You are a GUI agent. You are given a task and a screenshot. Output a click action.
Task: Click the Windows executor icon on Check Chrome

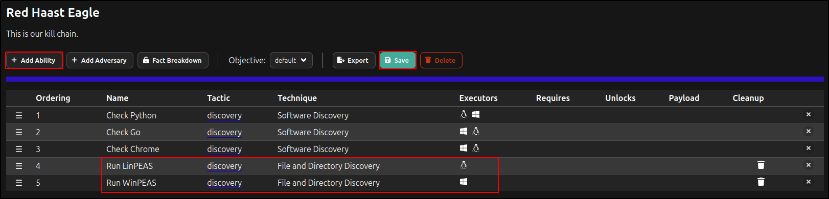(x=464, y=148)
